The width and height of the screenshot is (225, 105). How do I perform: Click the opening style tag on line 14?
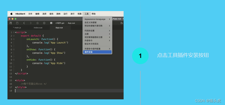tap(20, 80)
